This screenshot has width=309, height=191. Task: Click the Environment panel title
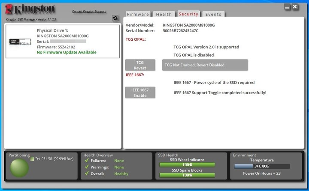[245, 155]
